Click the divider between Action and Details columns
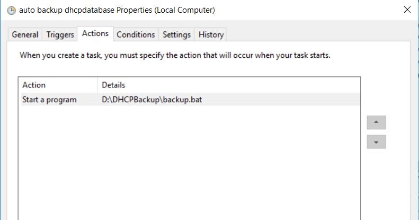This screenshot has width=419, height=220. pyautogui.click(x=98, y=85)
